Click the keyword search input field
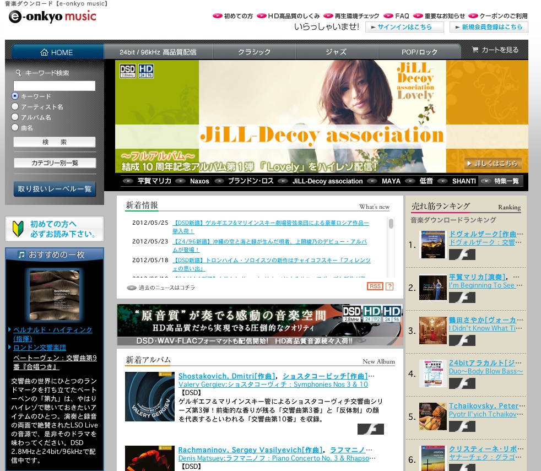The height and width of the screenshot is (471, 541). point(55,86)
